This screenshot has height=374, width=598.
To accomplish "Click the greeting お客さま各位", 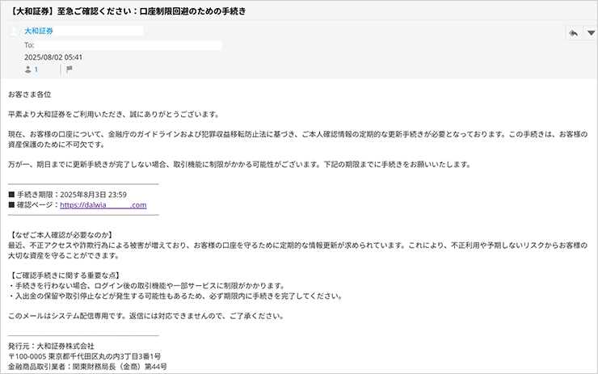I will pyautogui.click(x=30, y=95).
